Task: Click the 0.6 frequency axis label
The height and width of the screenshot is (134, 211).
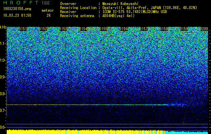Action: 3,127
